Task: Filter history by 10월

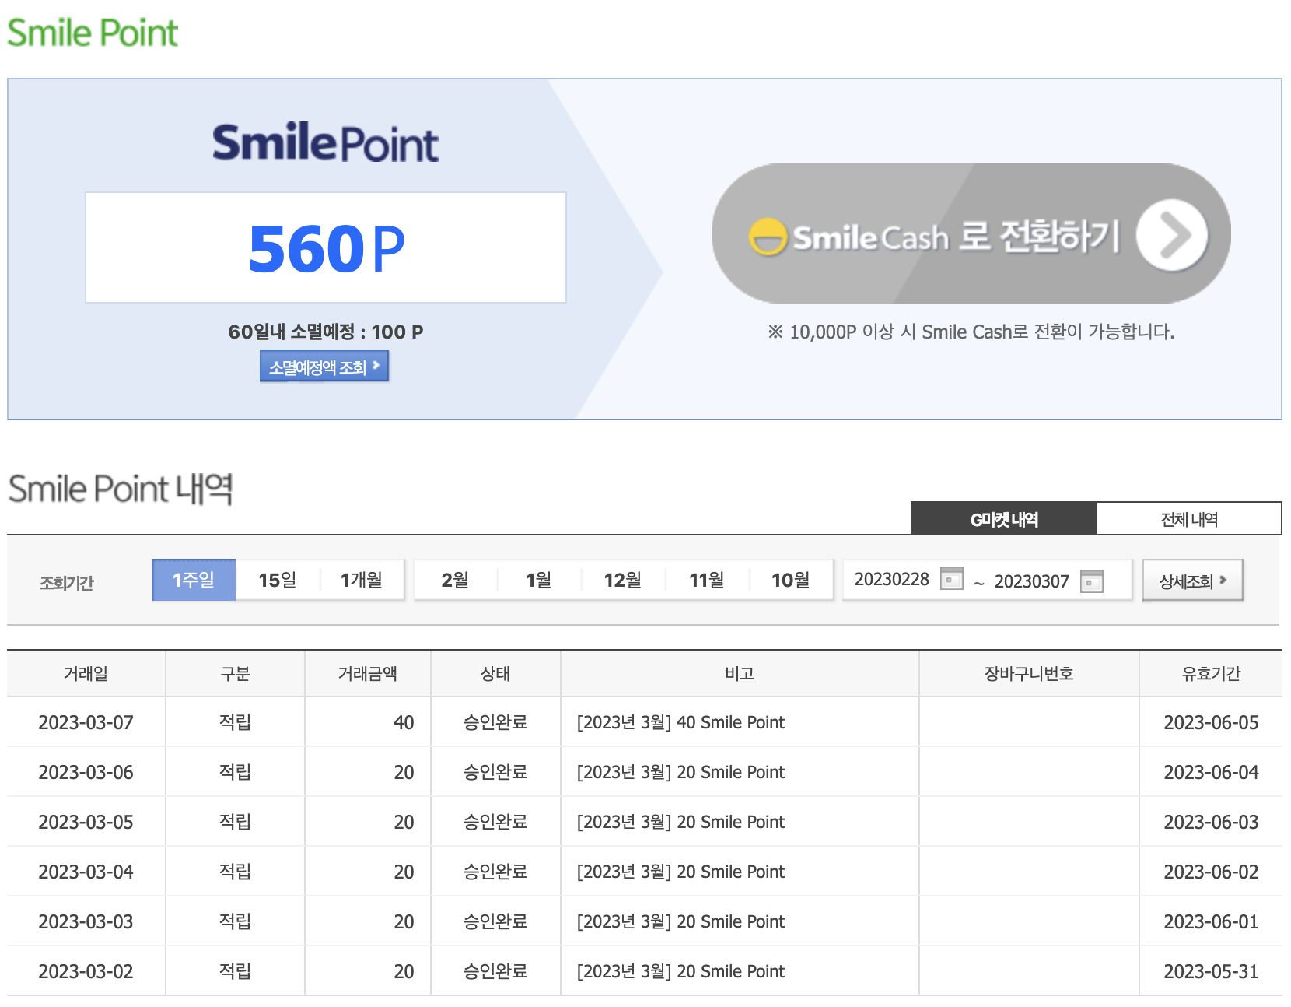Action: (791, 580)
